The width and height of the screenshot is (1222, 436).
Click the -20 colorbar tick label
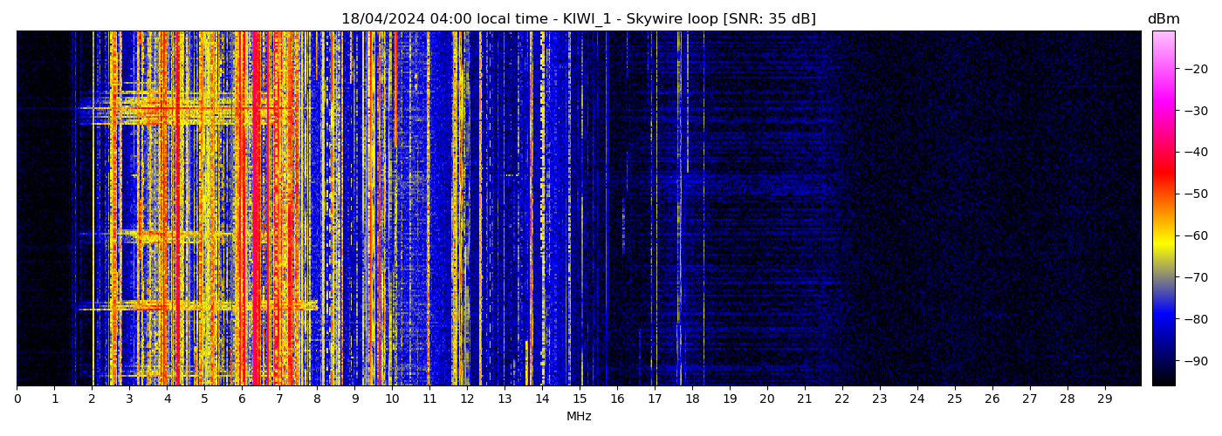[1193, 69]
